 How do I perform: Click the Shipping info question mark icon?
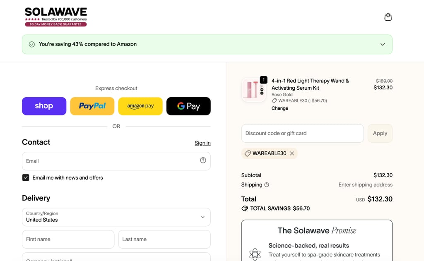[267, 185]
